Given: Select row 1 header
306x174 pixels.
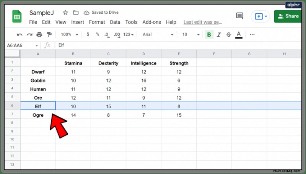Looking at the screenshot, I should click(x=12, y=62).
